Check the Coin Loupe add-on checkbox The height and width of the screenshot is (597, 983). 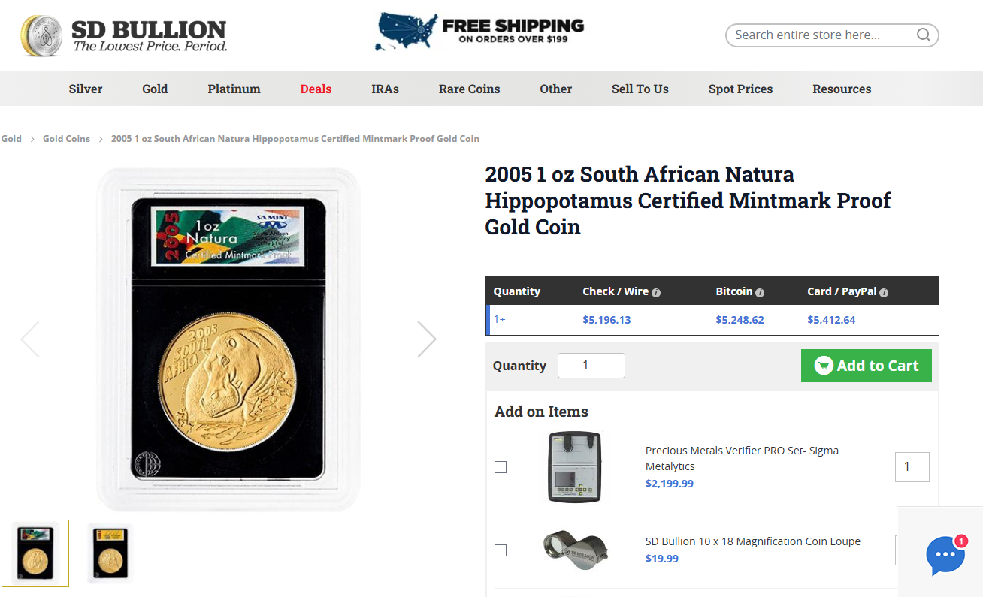501,550
